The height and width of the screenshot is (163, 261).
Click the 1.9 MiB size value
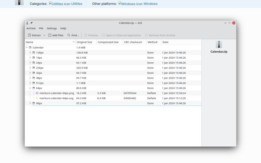(x=81, y=48)
